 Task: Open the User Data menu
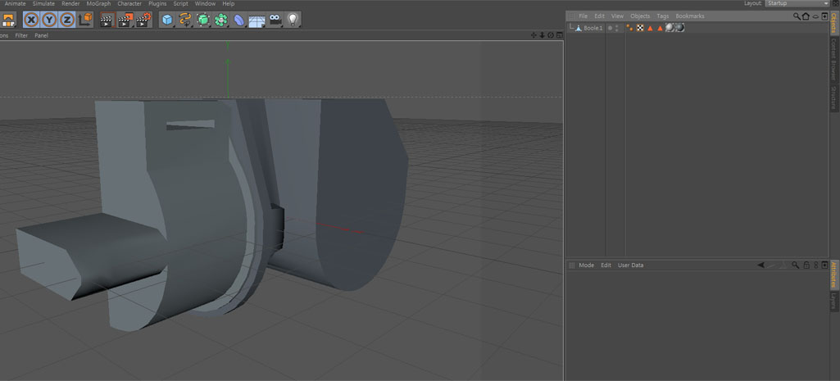[630, 265]
